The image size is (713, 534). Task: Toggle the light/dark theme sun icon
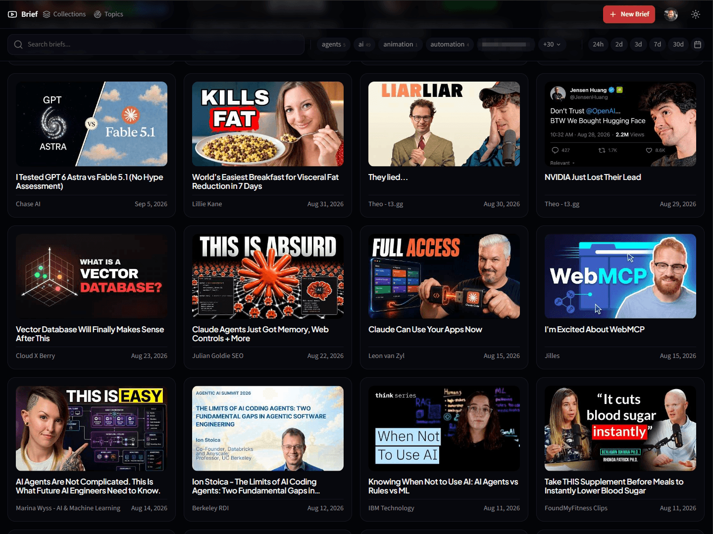(696, 14)
